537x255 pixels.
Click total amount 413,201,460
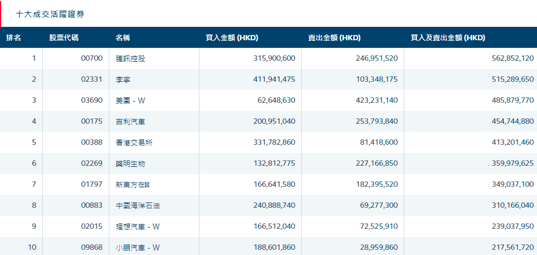pyautogui.click(x=512, y=142)
